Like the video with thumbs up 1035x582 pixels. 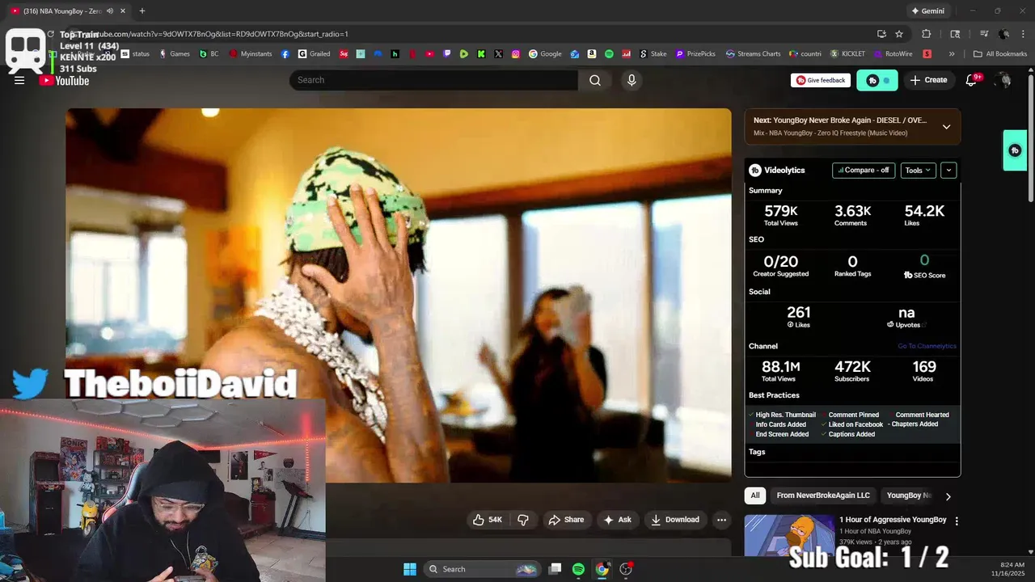(487, 520)
